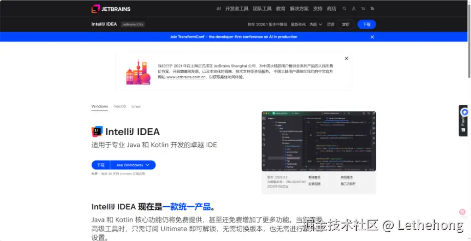Open the 安装说明 link
The height and width of the screenshot is (241, 471).
[314, 184]
